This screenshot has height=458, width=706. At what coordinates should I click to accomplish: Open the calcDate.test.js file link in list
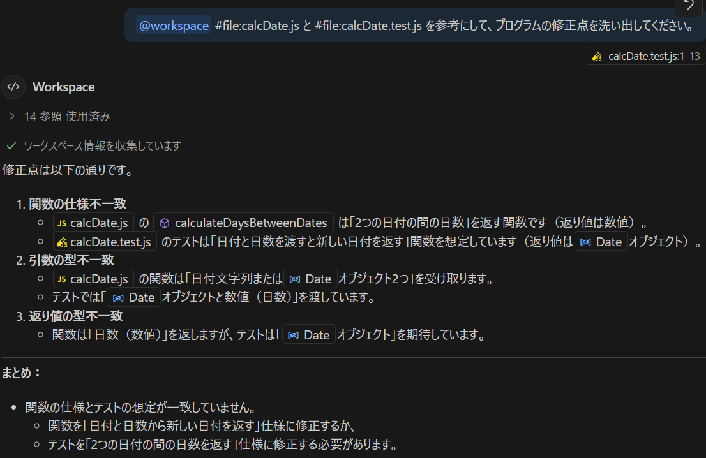tap(105, 242)
